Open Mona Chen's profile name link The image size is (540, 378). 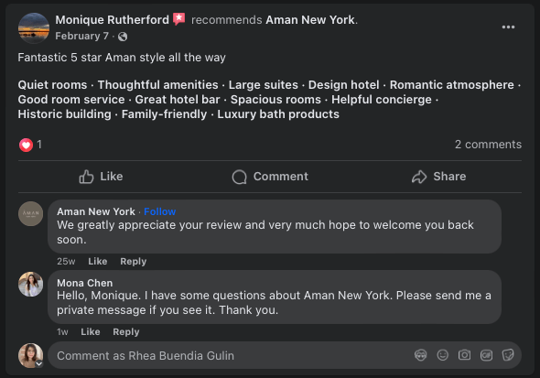(85, 283)
